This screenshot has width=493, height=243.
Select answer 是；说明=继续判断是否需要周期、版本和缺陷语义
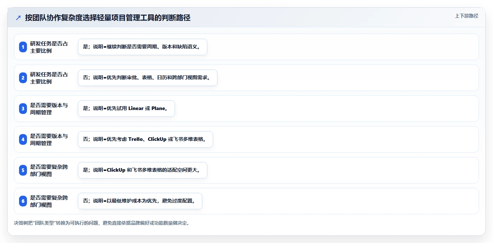(143, 47)
